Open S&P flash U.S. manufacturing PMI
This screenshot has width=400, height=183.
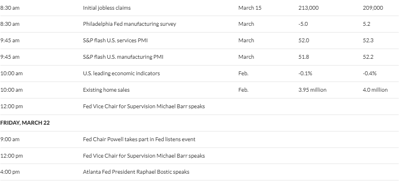(x=123, y=57)
